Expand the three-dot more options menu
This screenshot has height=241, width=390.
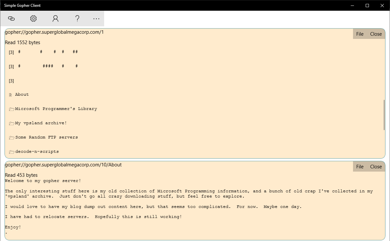[96, 18]
